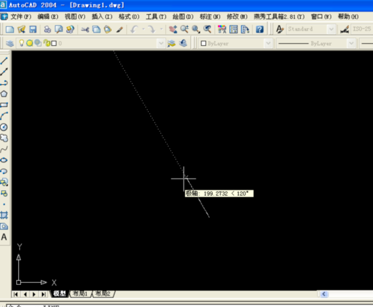Open the 文件(F) menu
The width and height of the screenshot is (373, 307).
tap(21, 17)
